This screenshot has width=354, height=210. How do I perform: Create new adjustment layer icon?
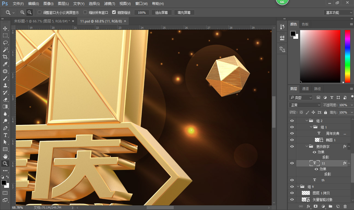323,206
